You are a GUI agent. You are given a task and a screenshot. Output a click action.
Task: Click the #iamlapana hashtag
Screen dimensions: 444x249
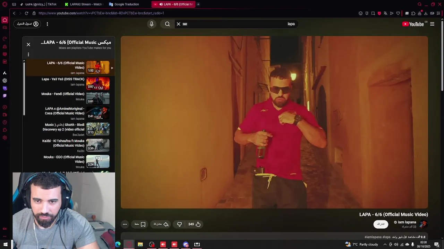click(373, 237)
